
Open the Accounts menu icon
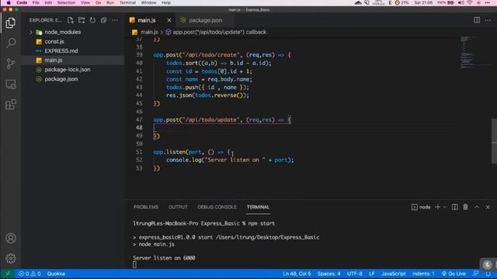click(11, 238)
